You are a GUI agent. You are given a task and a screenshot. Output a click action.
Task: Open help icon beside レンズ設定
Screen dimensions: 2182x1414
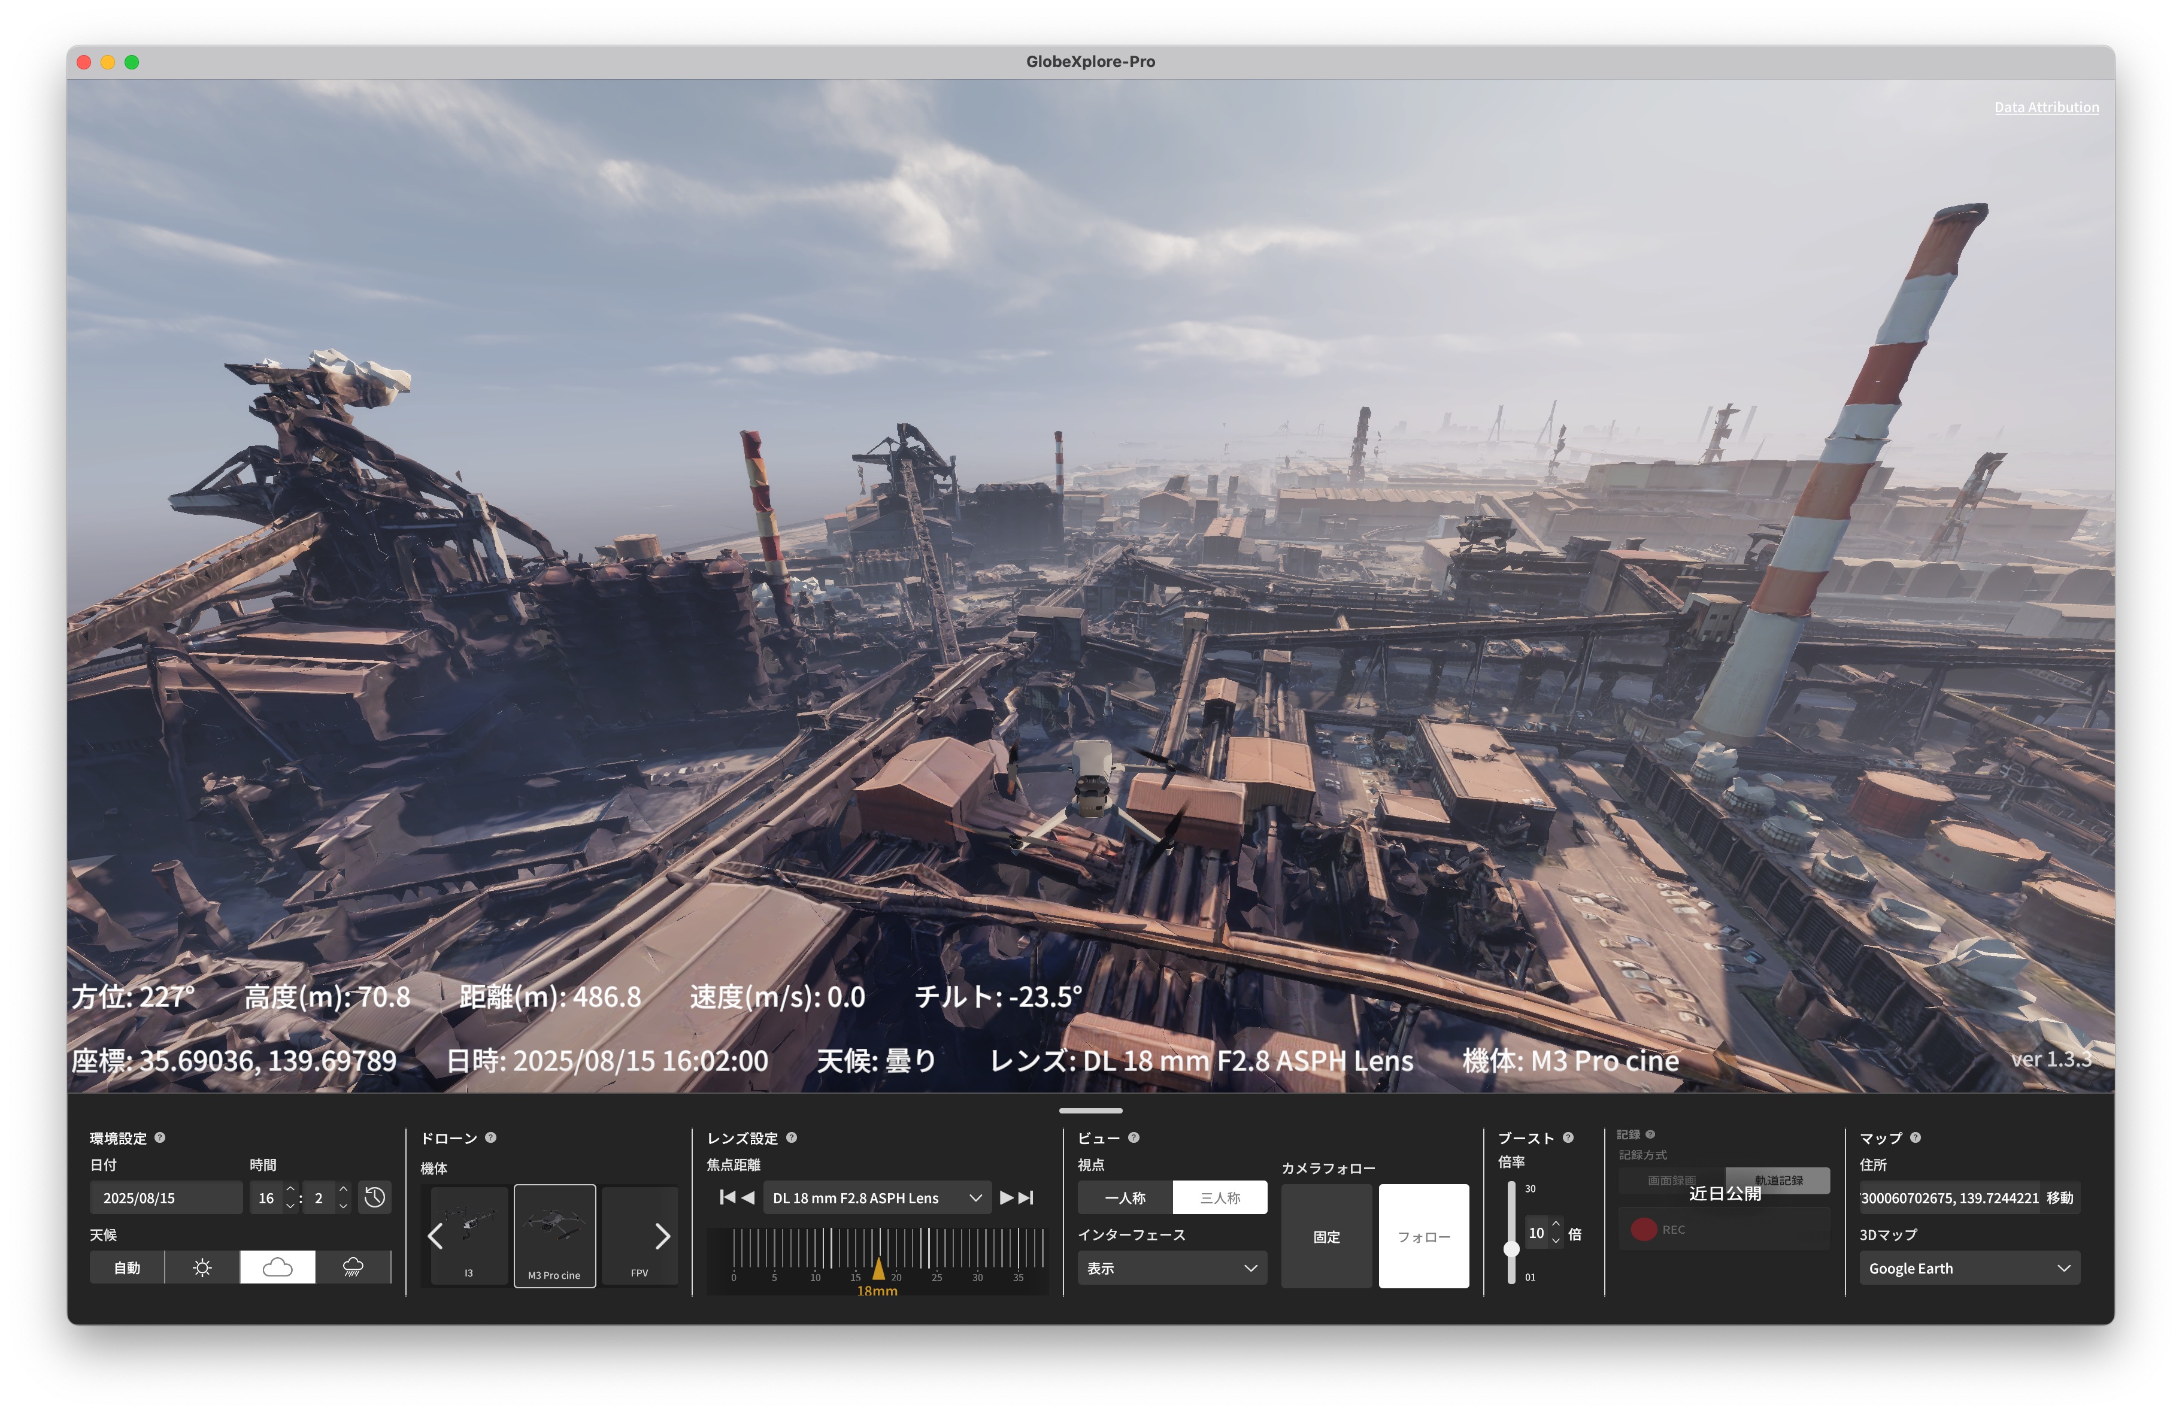791,1137
